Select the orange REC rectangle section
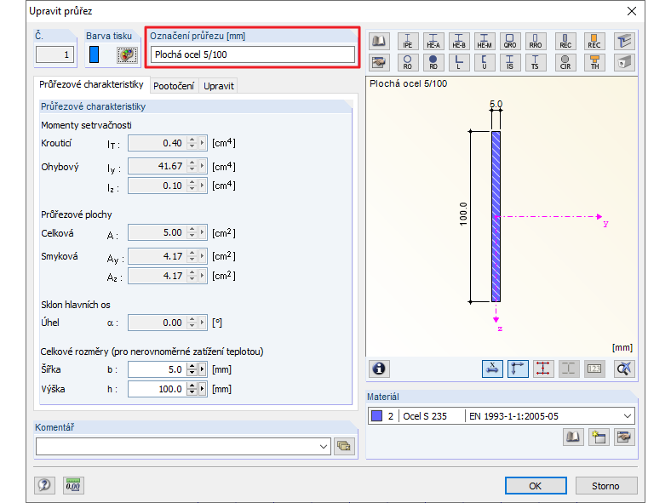The height and width of the screenshot is (503, 671). 594,41
